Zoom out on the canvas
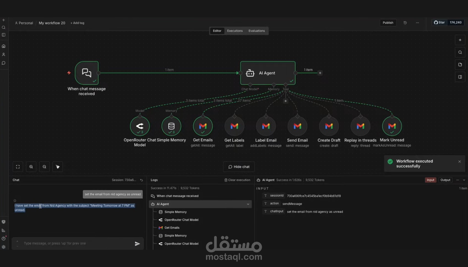Viewport: 468px width, 267px height. point(44,167)
